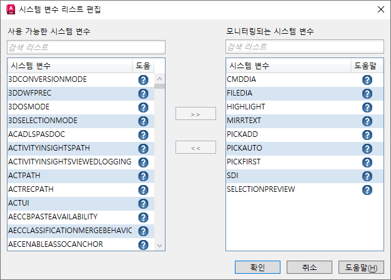Click the 취소 button

coord(309,267)
